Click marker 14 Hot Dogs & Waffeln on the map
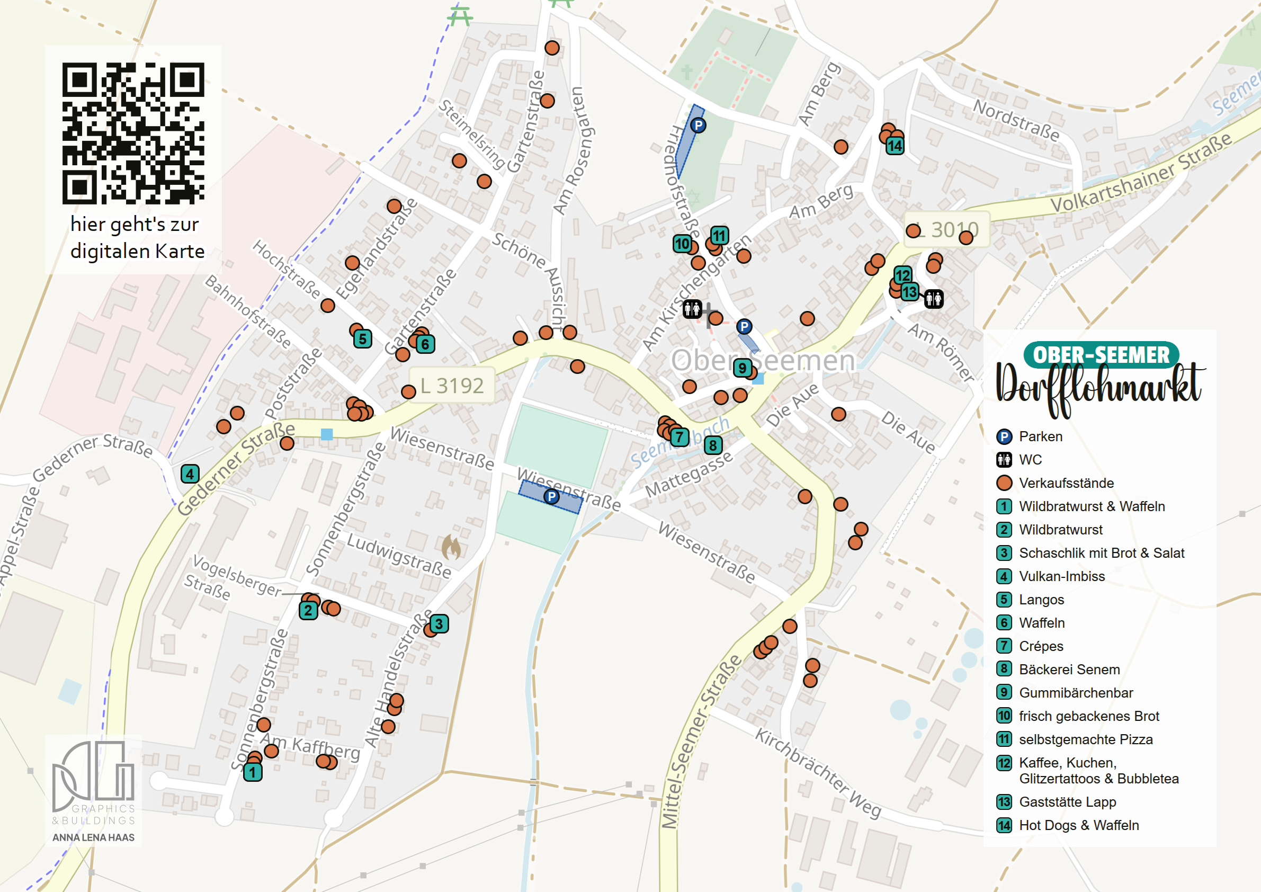Viewport: 1261px width, 892px height. pos(895,146)
